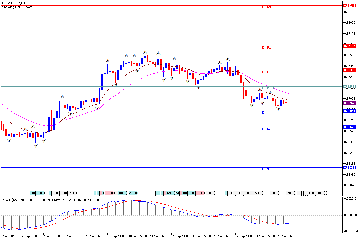Click the 22:00 event marker
Screen dimensions: 360x240
133,193
